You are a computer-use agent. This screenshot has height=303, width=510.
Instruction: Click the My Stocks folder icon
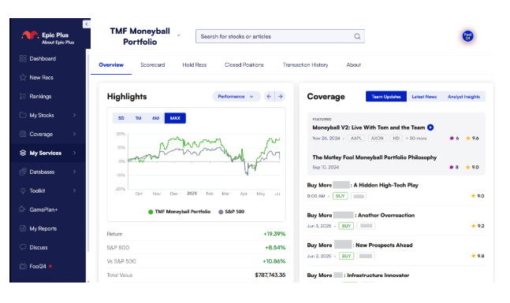click(x=23, y=115)
